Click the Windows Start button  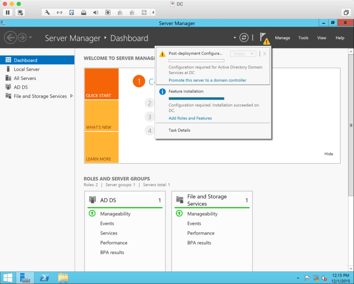[8, 278]
